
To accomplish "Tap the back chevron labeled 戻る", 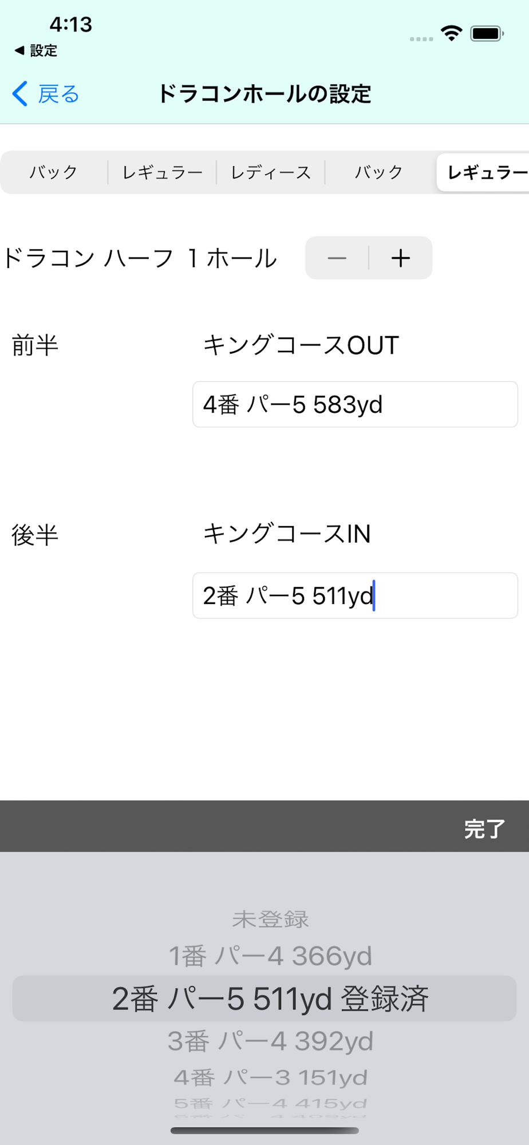I will pos(46,94).
